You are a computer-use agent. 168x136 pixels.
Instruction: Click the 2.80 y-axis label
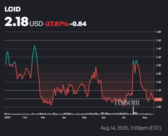[159, 74]
